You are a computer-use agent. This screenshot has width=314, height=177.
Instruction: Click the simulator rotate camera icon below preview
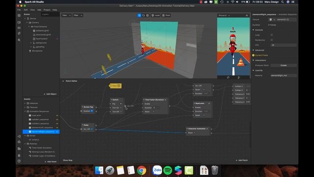(x=239, y=77)
